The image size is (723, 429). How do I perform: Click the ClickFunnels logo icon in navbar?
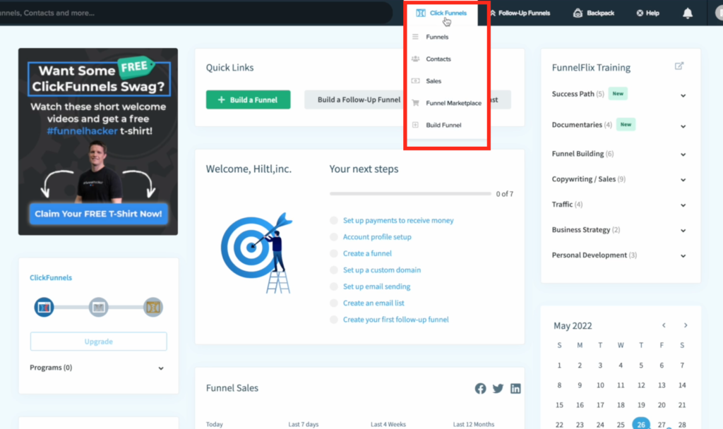[421, 13]
